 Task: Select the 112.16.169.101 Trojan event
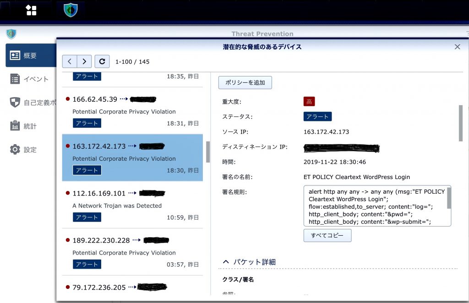(x=132, y=205)
